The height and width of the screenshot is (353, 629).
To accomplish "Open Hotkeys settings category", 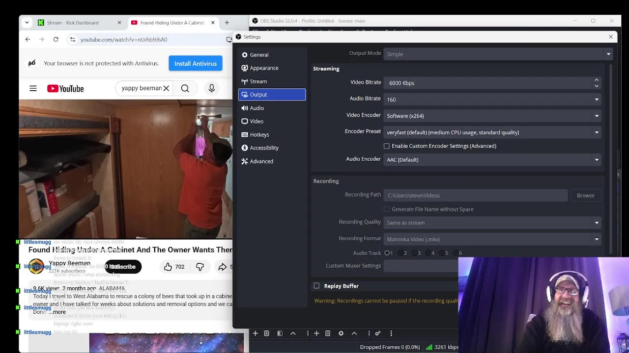I will (272, 134).
